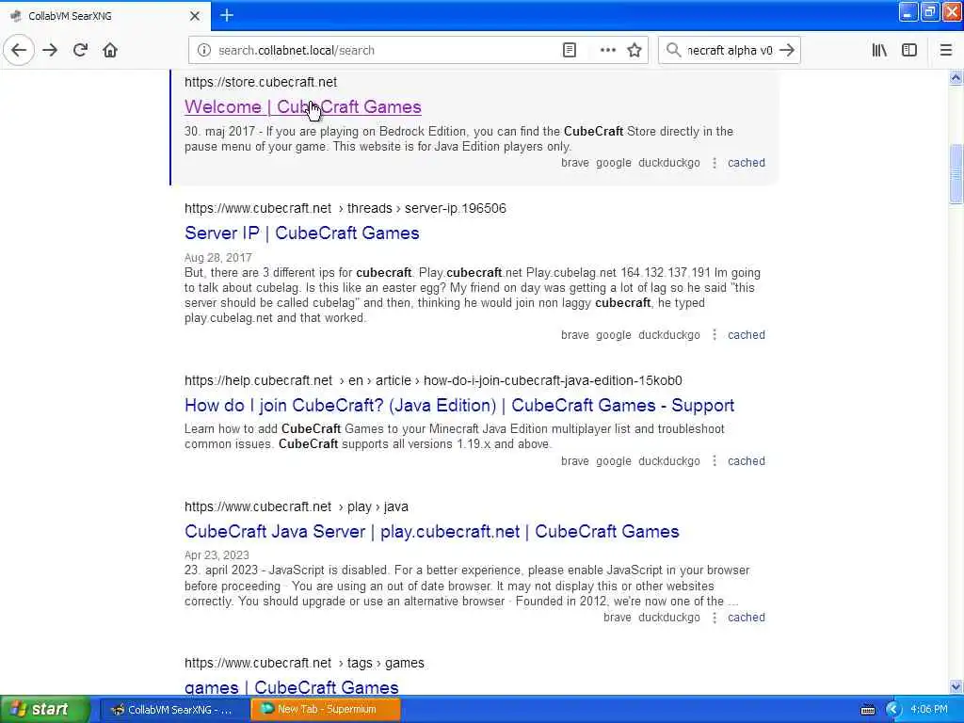Open the browser home page
The image size is (964, 723).
pyautogui.click(x=110, y=50)
